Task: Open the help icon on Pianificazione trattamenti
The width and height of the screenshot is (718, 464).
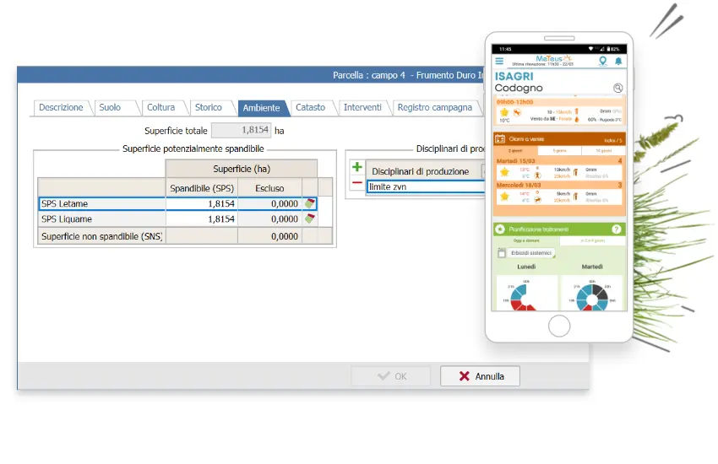Action: (616, 229)
